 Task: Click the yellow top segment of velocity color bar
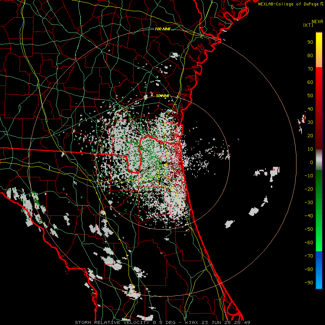(319, 50)
